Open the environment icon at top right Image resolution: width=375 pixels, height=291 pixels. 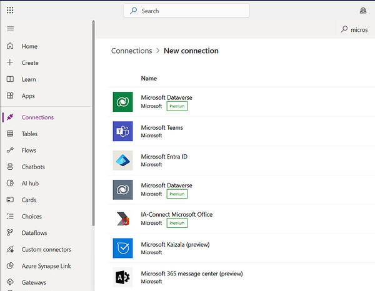[363, 11]
